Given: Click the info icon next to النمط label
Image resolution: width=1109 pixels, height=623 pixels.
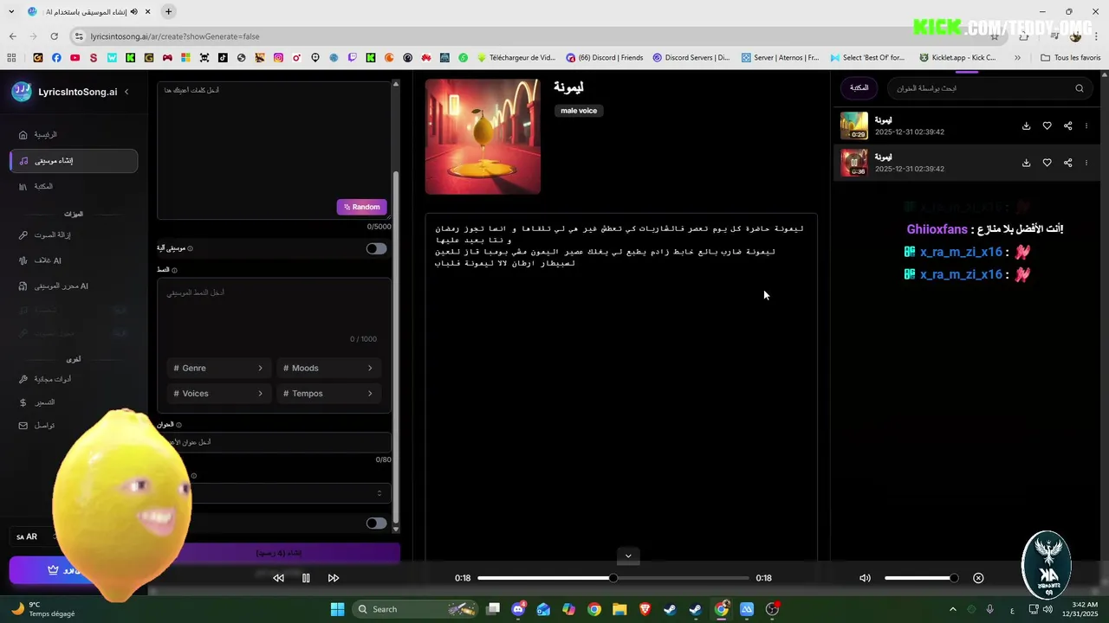Looking at the screenshot, I should pos(174,270).
